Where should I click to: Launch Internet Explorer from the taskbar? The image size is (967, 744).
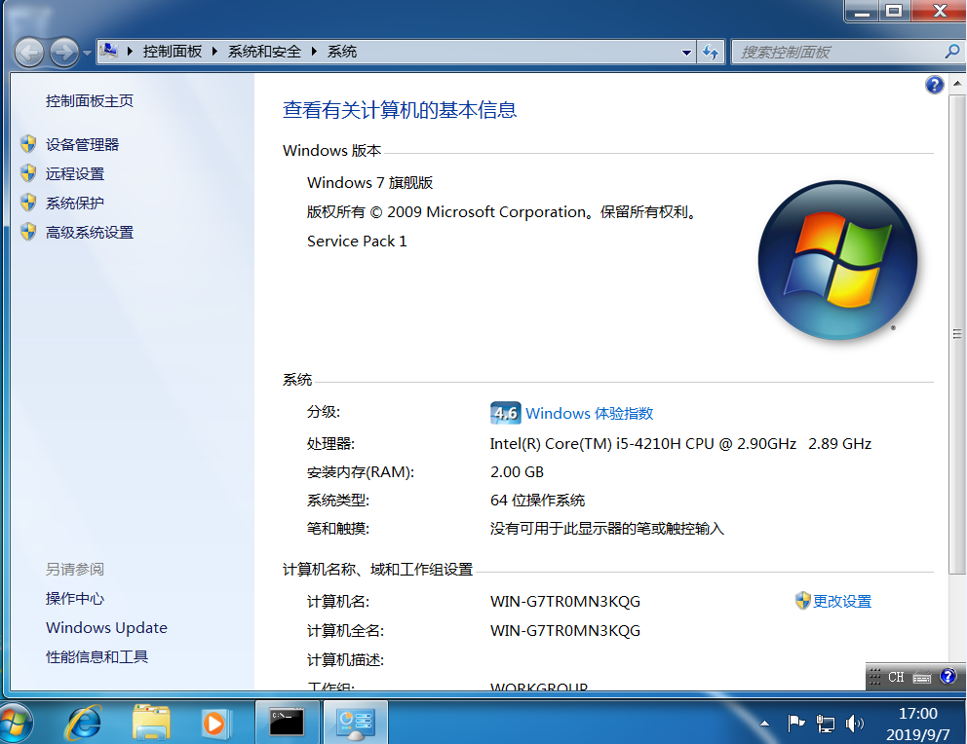[x=84, y=723]
